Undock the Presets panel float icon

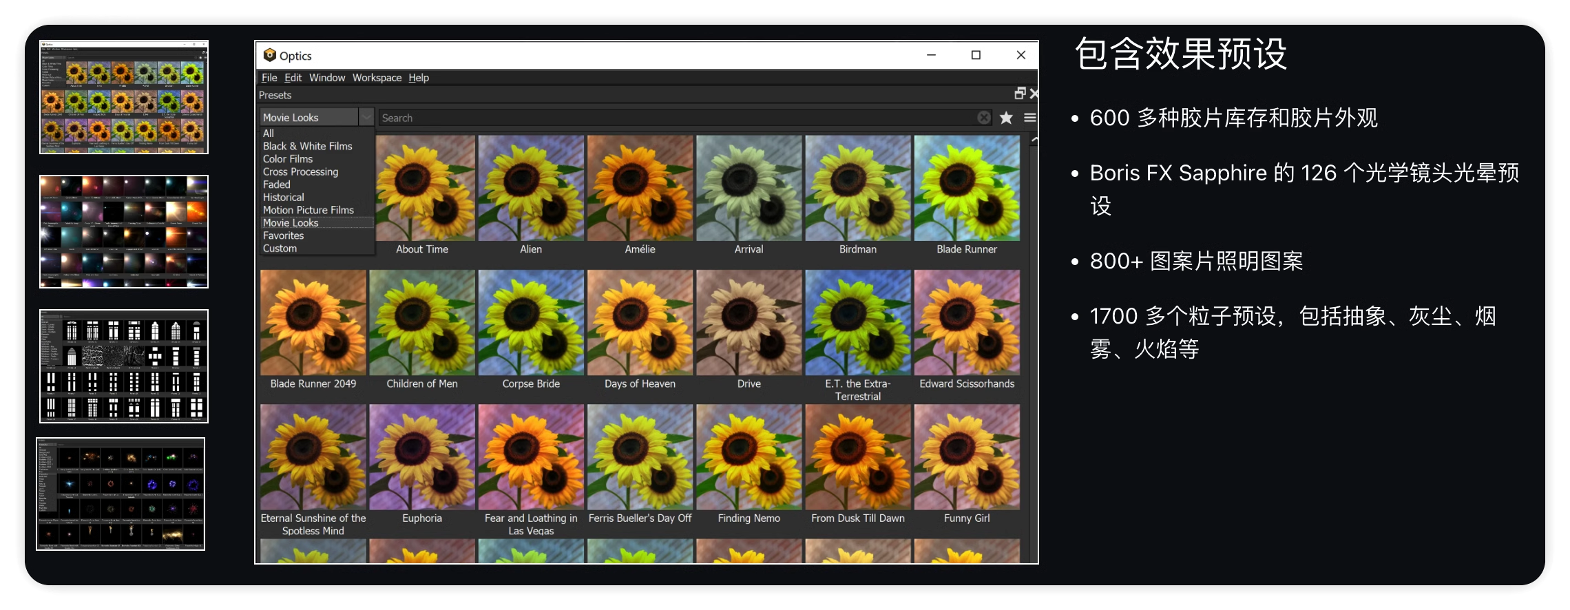point(1020,94)
